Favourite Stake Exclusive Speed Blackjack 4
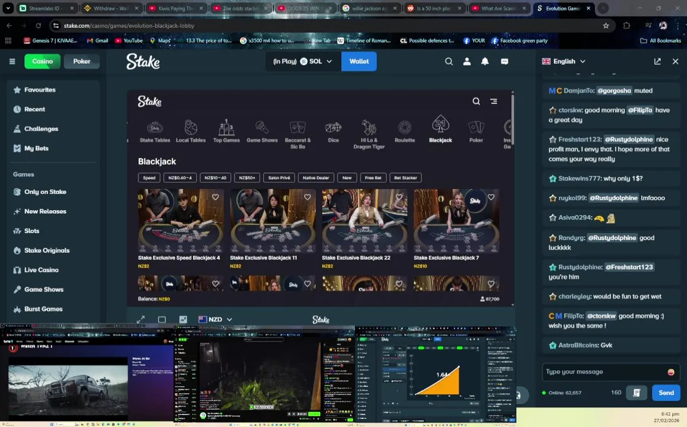 click(215, 197)
